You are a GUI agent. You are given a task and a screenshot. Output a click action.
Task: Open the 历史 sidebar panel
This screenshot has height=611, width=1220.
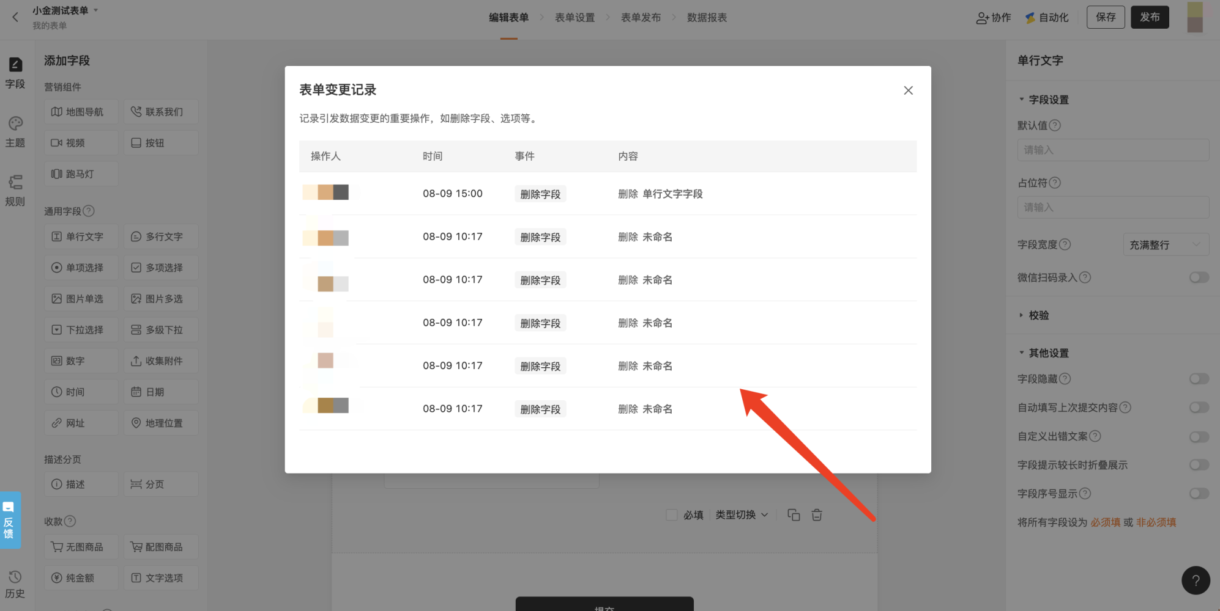(x=15, y=584)
